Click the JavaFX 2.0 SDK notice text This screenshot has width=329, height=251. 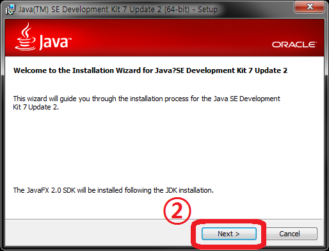113,190
